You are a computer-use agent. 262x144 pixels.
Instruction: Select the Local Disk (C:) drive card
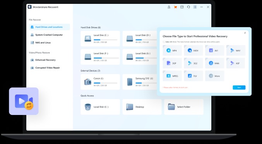[x=100, y=39]
